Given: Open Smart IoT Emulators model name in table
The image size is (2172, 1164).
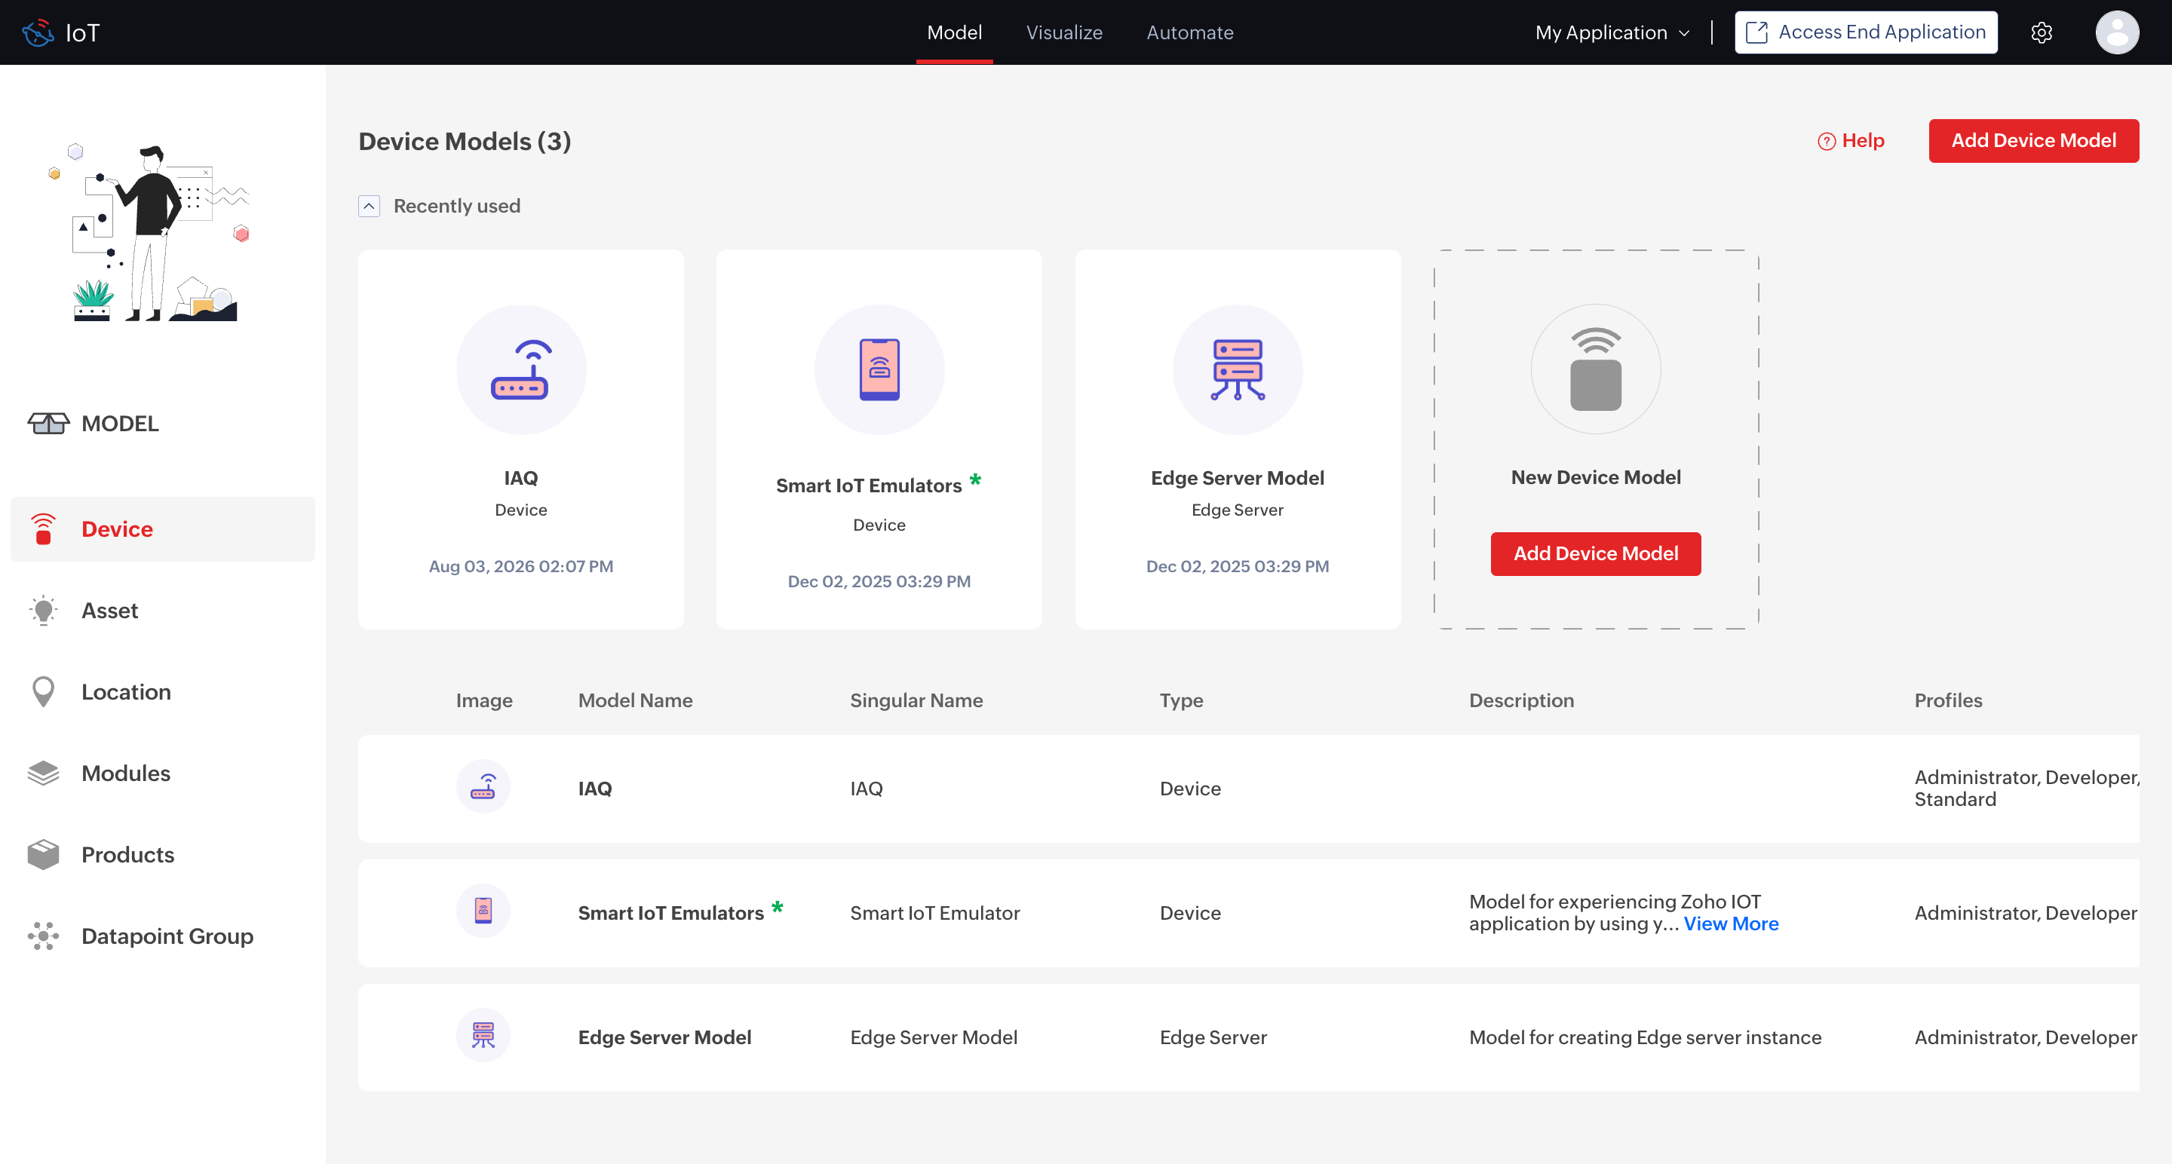Looking at the screenshot, I should pos(670,913).
